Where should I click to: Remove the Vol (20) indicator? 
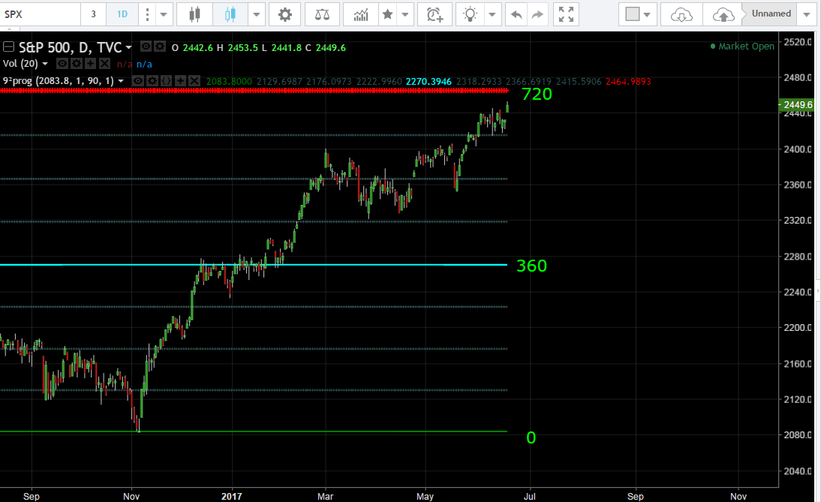104,64
